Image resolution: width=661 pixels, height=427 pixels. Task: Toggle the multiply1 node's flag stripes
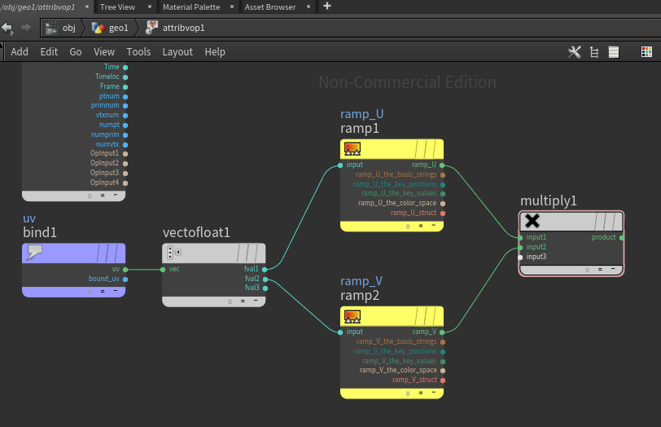pos(607,221)
